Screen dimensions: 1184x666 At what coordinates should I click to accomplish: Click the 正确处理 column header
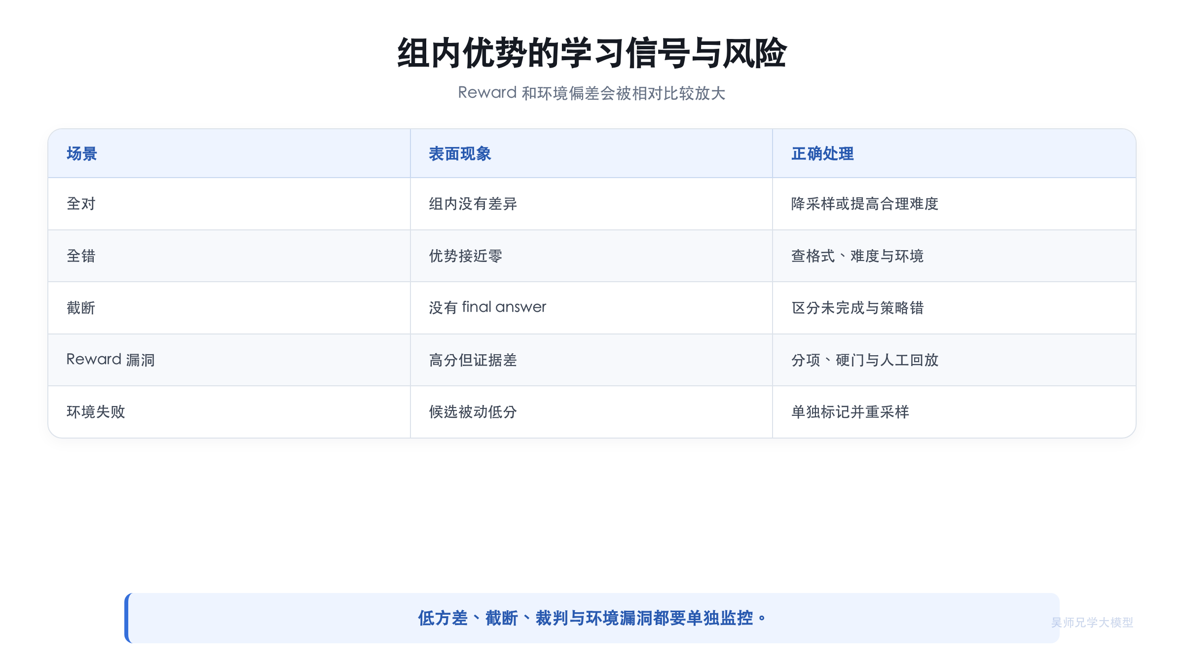pos(954,153)
